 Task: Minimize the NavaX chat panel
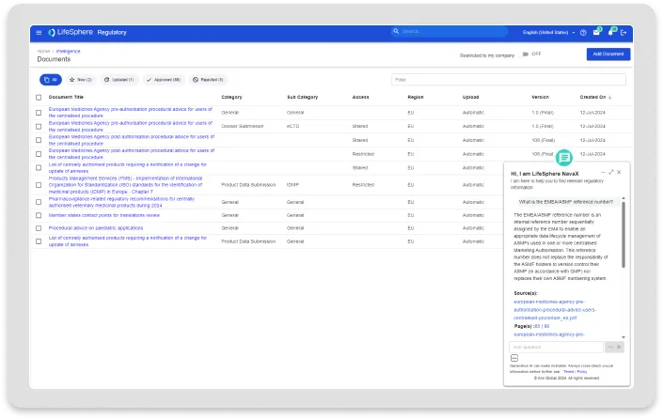tap(602, 172)
